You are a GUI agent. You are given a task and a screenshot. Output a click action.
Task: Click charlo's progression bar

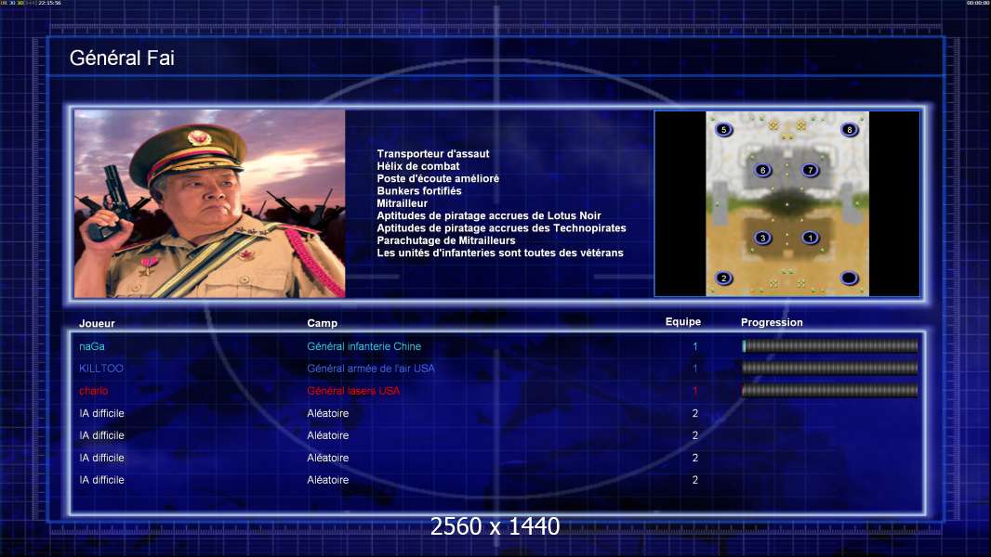pos(830,391)
